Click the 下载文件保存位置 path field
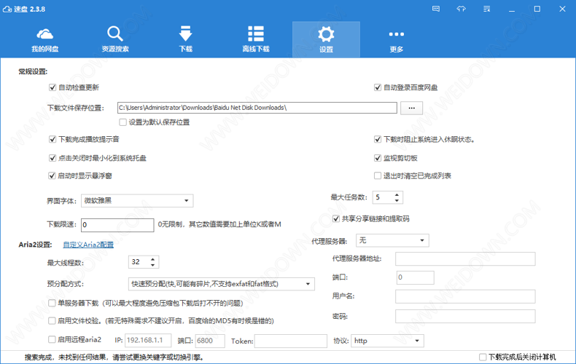Image resolution: width=576 pixels, height=364 pixels. [x=257, y=108]
